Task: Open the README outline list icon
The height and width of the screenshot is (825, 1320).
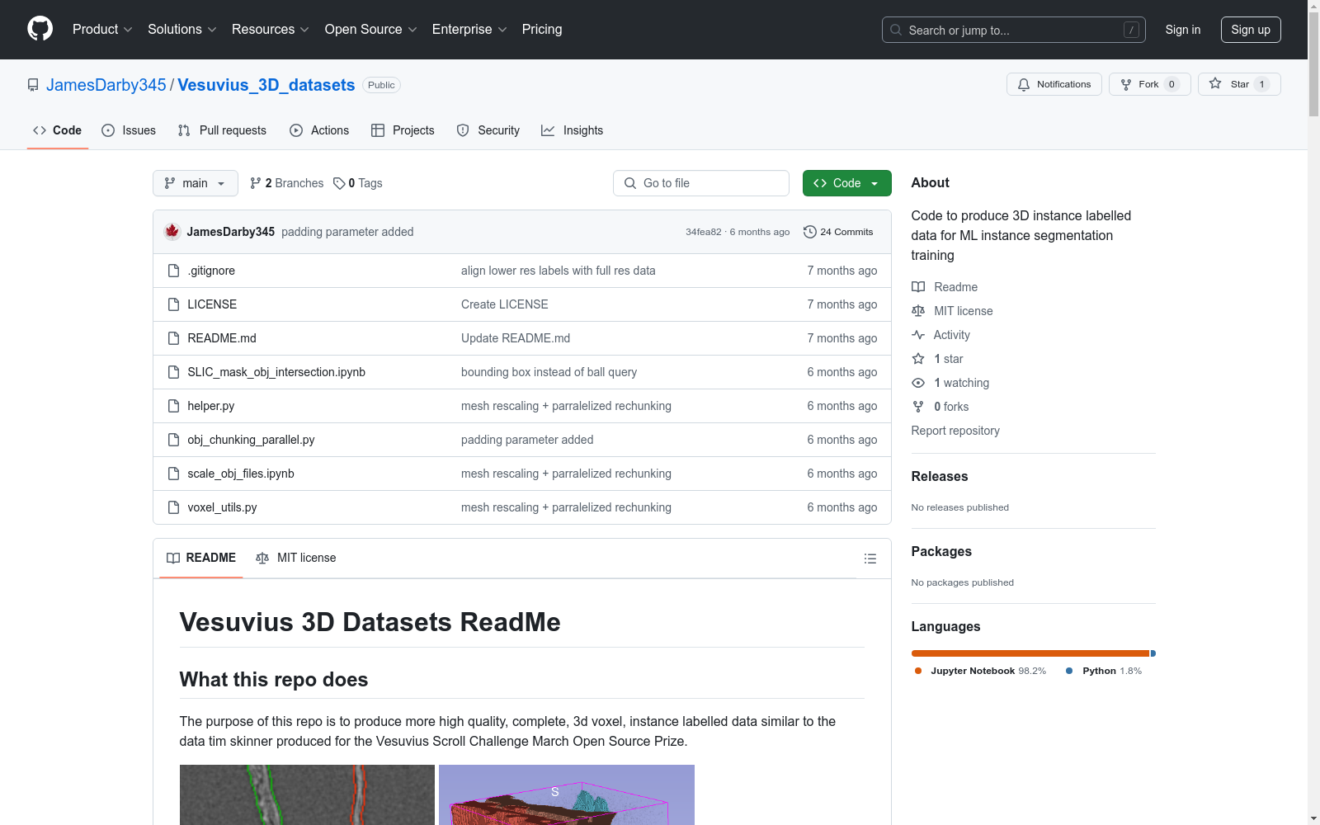Action: [870, 559]
